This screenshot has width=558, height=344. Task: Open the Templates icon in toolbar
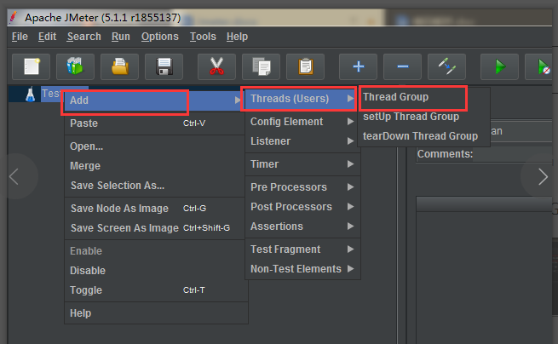[75, 66]
